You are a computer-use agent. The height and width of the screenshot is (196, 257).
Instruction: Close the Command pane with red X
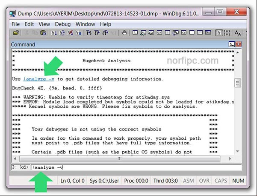pos(239,44)
